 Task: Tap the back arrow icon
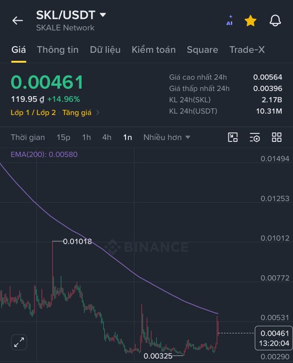pos(18,21)
